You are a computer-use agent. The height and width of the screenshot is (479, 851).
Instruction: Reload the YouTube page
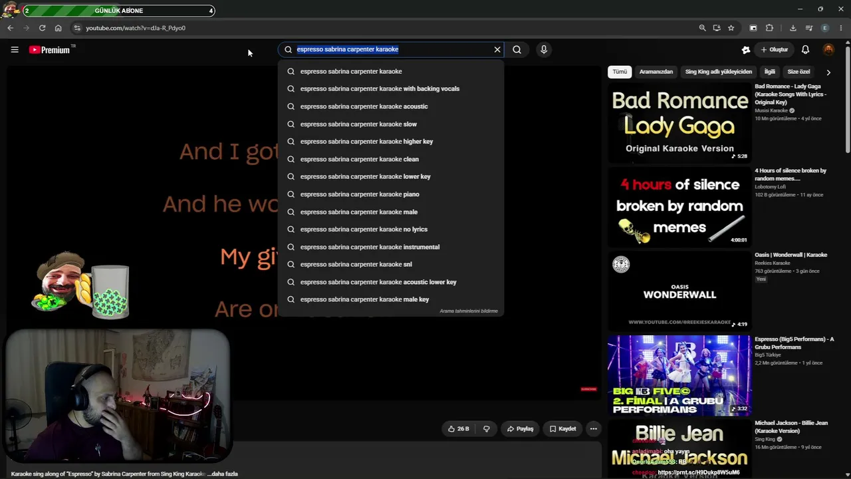42,28
